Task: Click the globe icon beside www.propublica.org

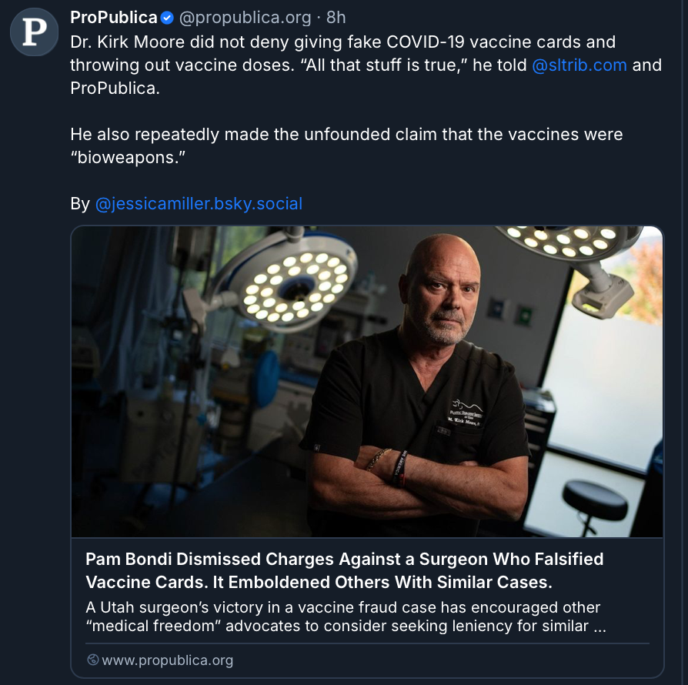Action: pyautogui.click(x=93, y=660)
